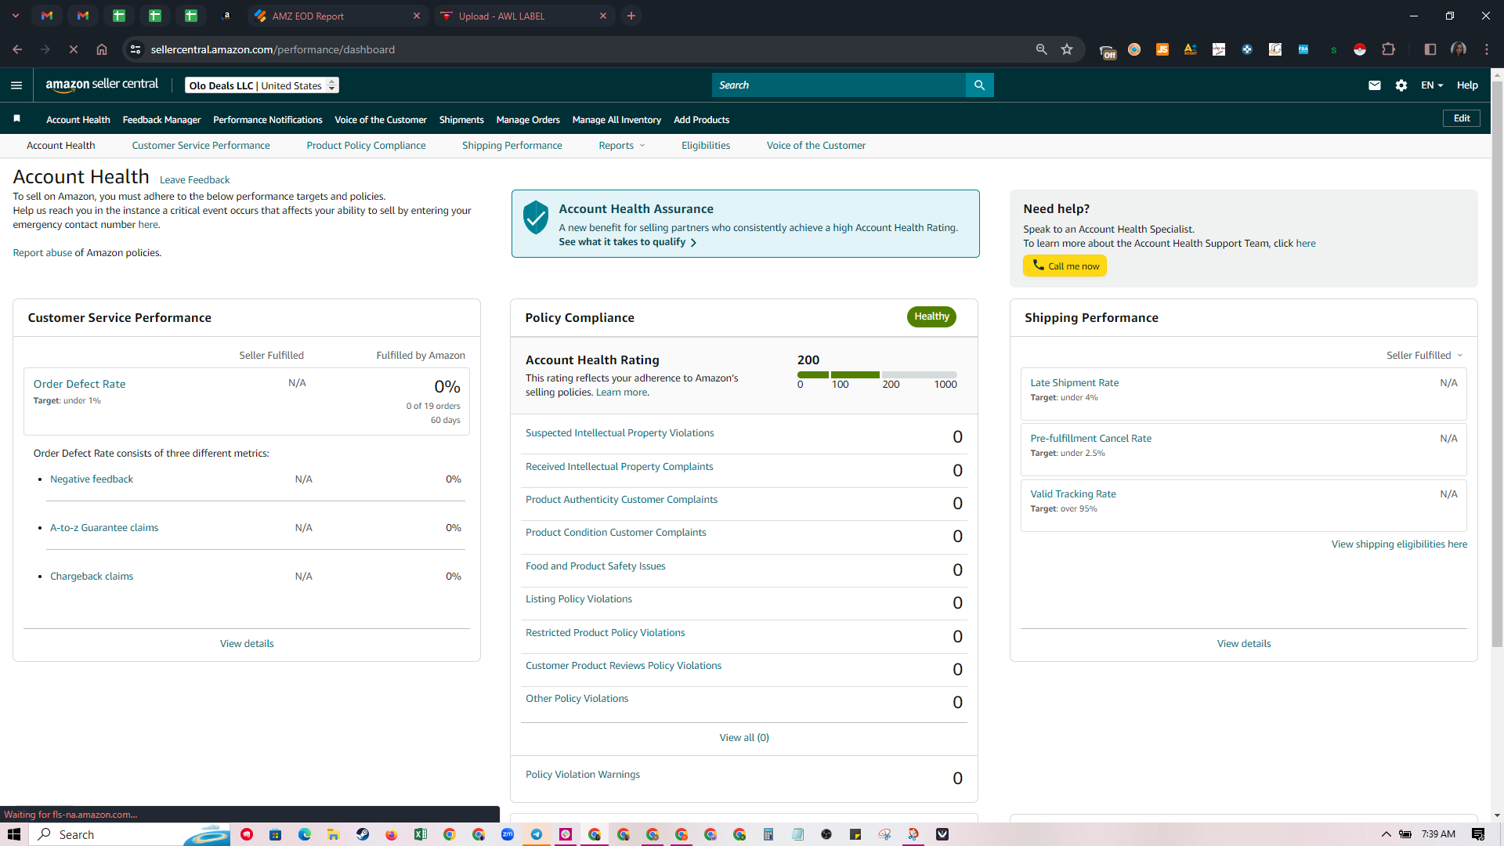Viewport: 1504px width, 846px height.
Task: Open Policy Violation Warnings link
Action: pyautogui.click(x=583, y=775)
